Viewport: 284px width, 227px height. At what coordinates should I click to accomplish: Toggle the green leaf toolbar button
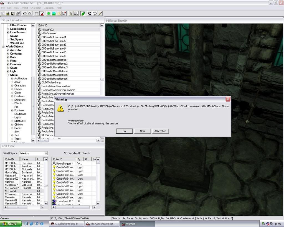(x=83, y=13)
